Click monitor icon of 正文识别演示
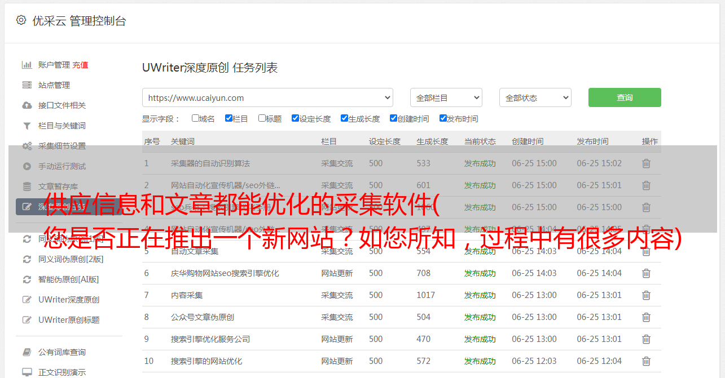The height and width of the screenshot is (378, 725). [x=27, y=372]
